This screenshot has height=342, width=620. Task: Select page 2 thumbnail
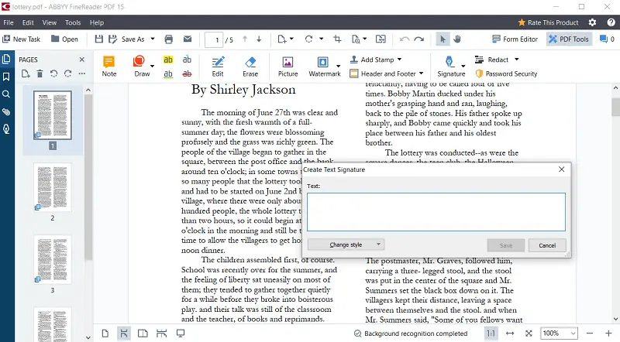pyautogui.click(x=53, y=187)
